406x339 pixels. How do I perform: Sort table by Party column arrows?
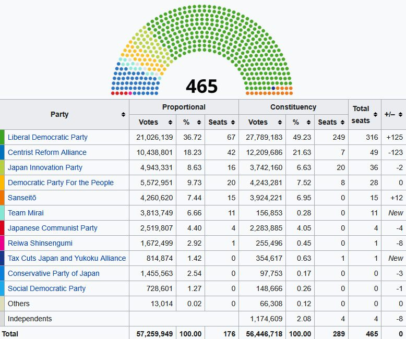[x=123, y=114]
